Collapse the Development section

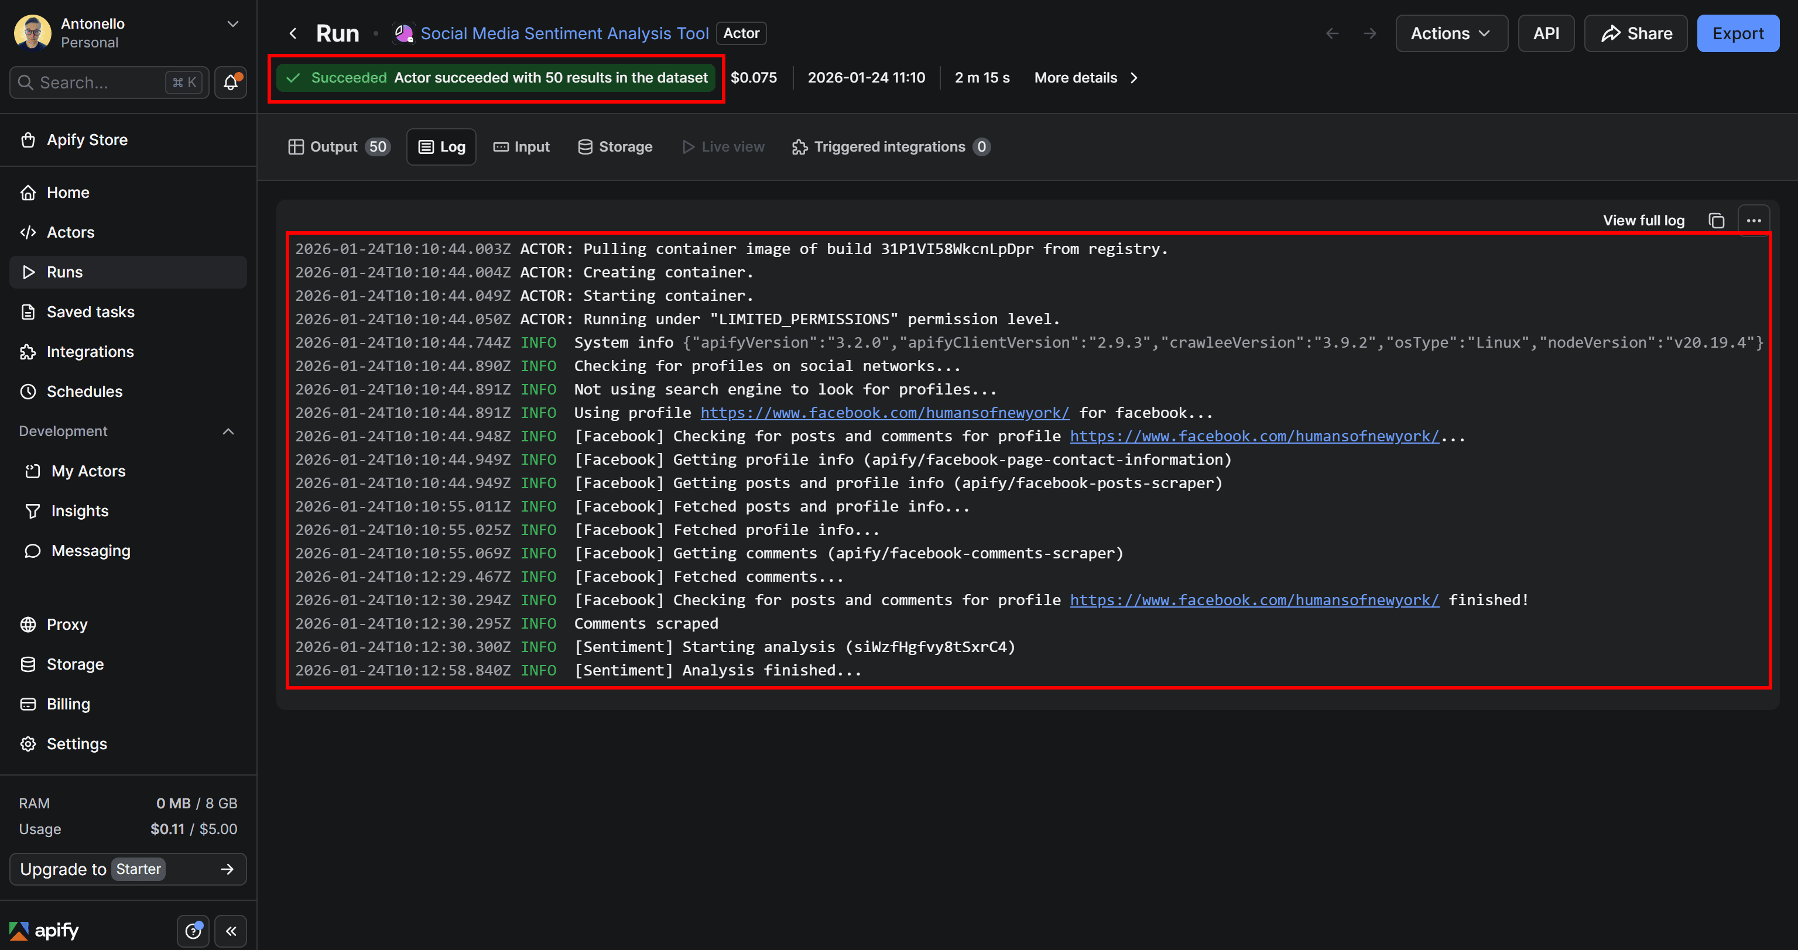228,431
